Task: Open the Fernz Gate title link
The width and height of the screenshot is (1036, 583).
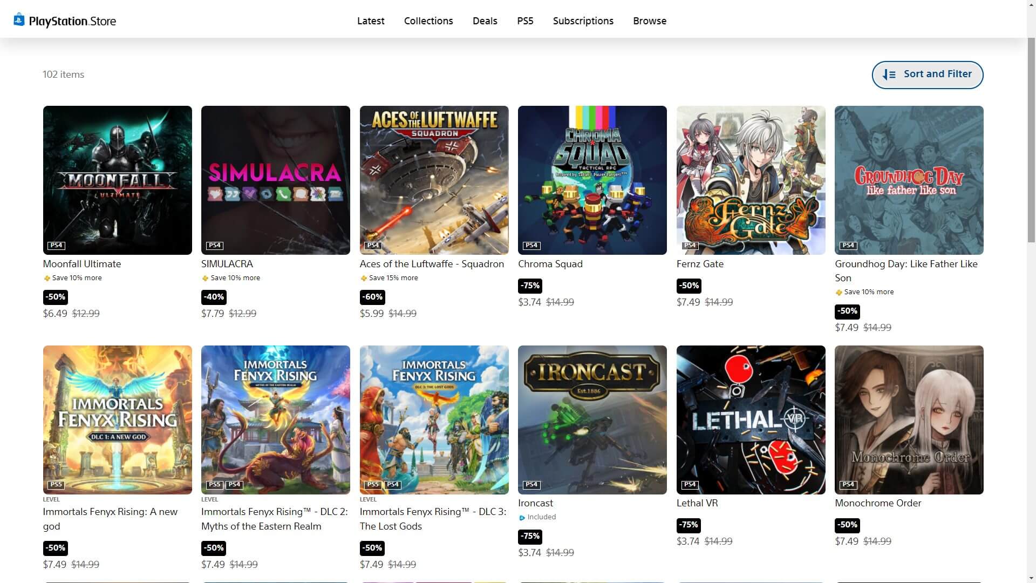Action: [700, 264]
